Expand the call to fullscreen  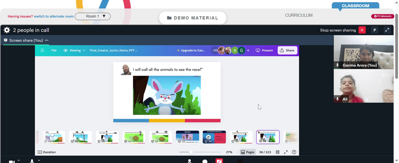[x=387, y=30]
